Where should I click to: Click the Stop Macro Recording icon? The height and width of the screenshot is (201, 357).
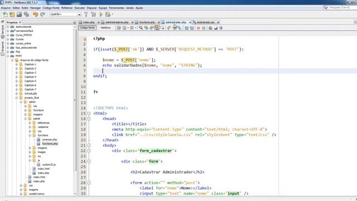pos(204,28)
